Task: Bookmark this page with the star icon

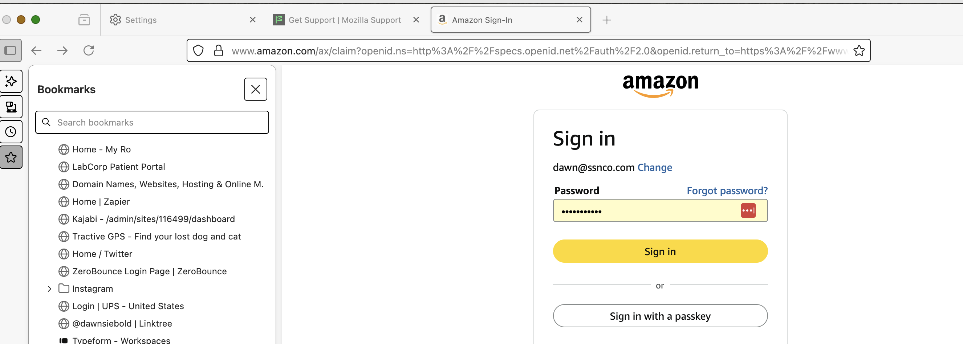Action: (859, 50)
